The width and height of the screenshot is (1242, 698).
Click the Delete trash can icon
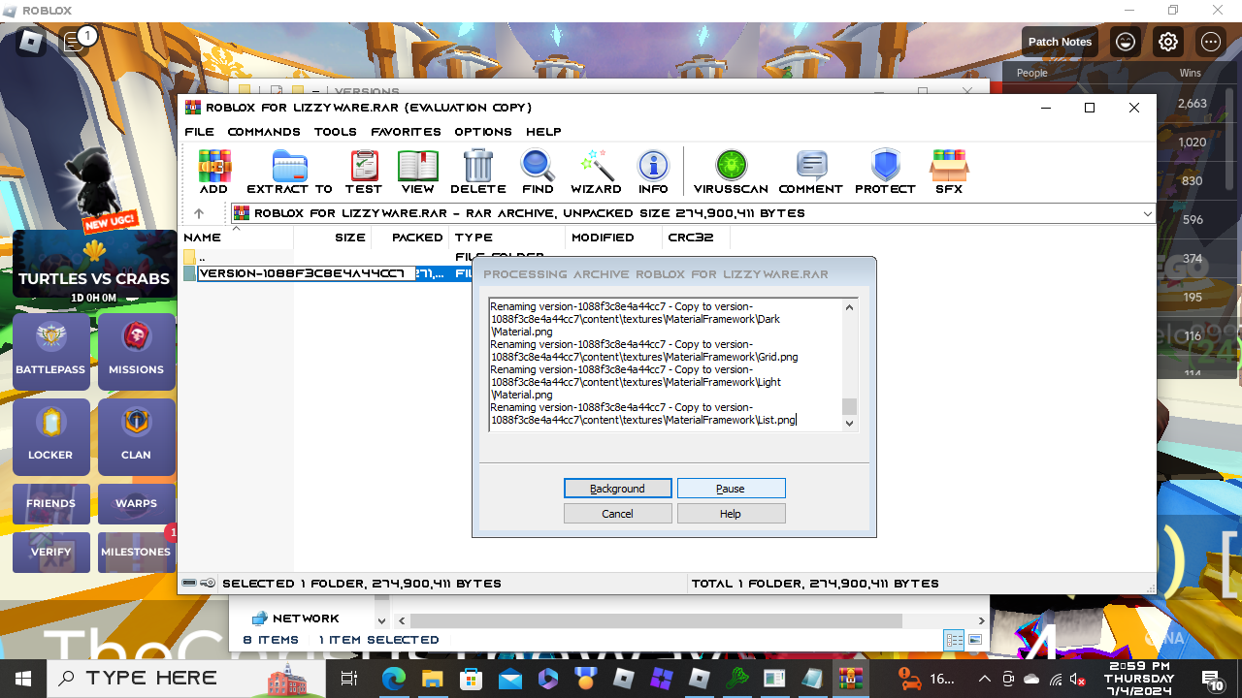(478, 172)
